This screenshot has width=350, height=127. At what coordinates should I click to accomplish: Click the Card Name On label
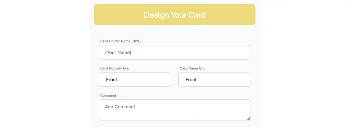coord(192,68)
